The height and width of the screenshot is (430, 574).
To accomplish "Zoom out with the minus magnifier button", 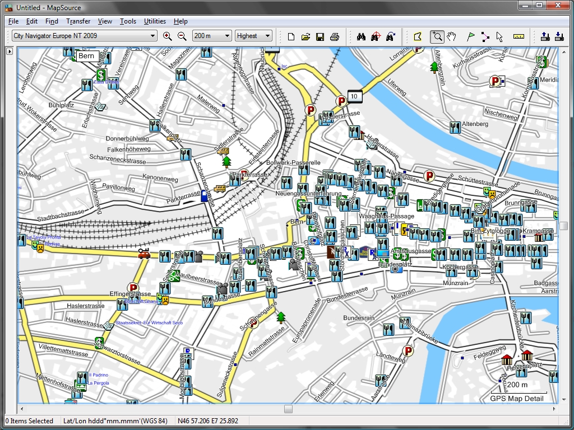I will 182,36.
